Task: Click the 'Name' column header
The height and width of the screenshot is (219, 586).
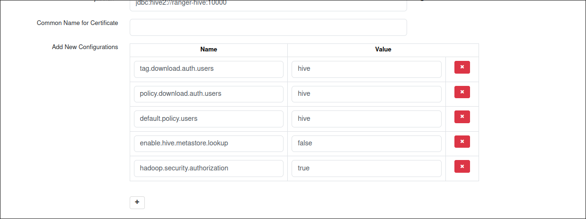Action: 209,49
